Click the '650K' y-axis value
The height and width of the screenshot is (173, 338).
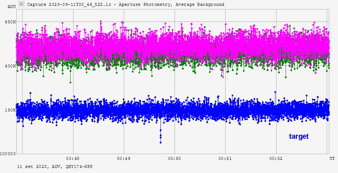coord(11,22)
